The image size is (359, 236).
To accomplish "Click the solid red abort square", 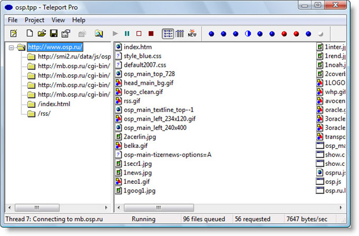I will point(151,34).
